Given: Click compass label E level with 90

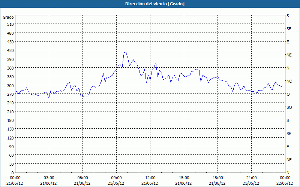Looking at the screenshot, I should pyautogui.click(x=288, y=147).
